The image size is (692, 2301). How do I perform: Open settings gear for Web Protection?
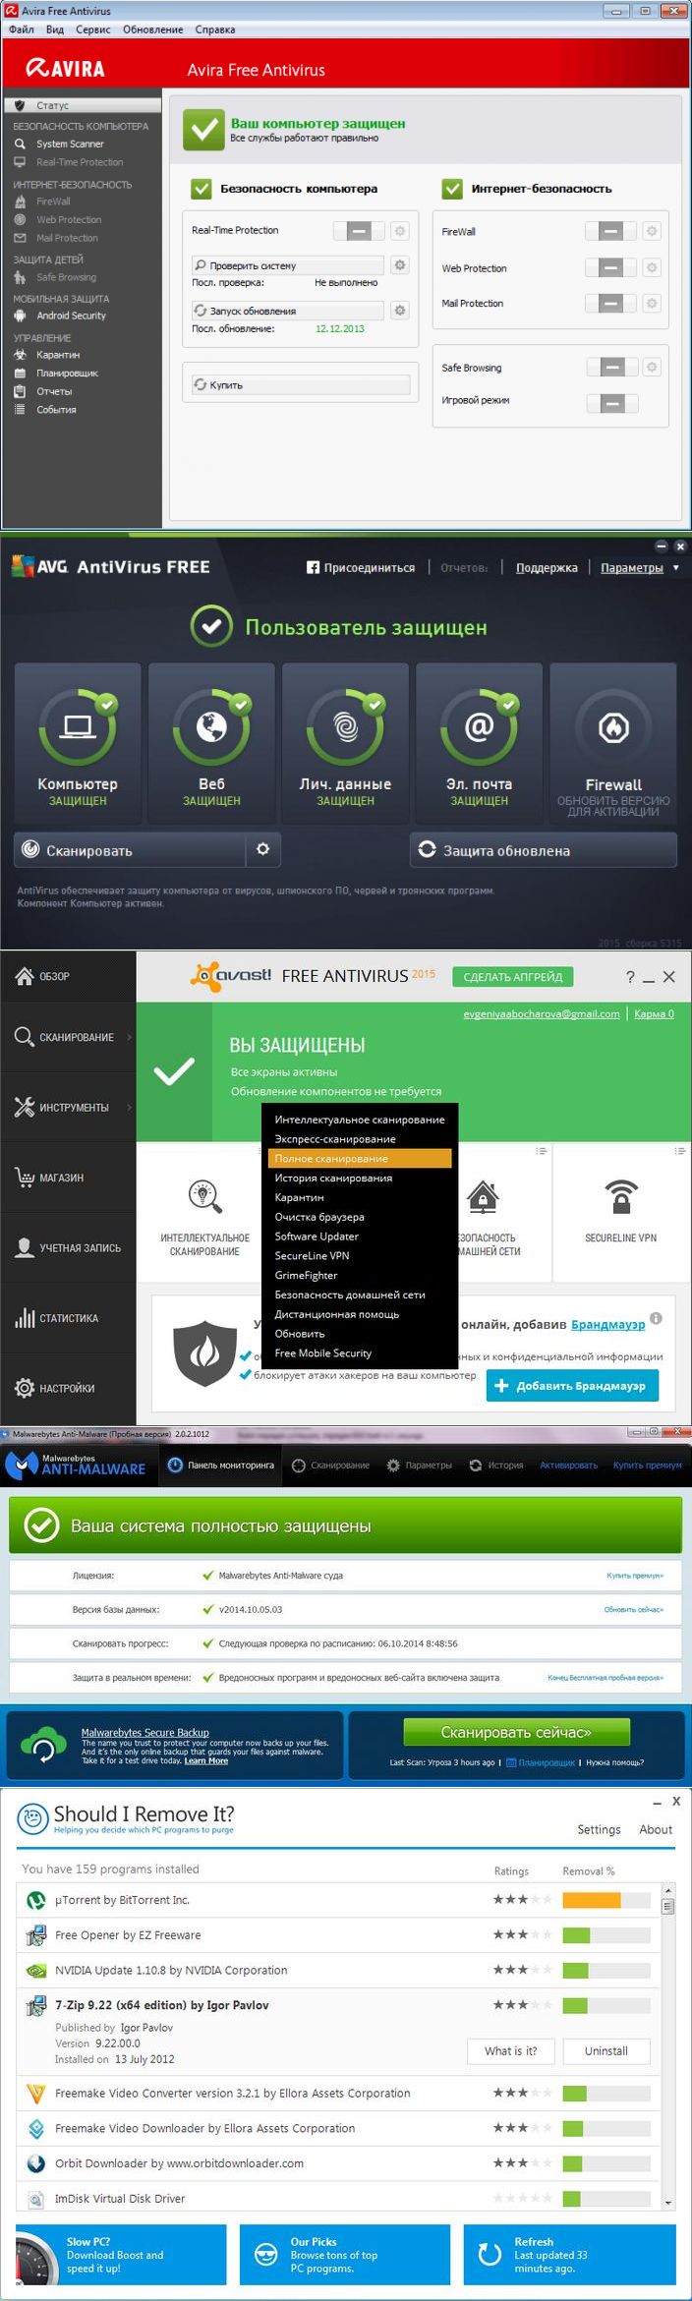(x=652, y=267)
